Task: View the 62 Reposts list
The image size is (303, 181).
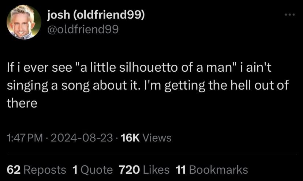Action: (x=37, y=170)
